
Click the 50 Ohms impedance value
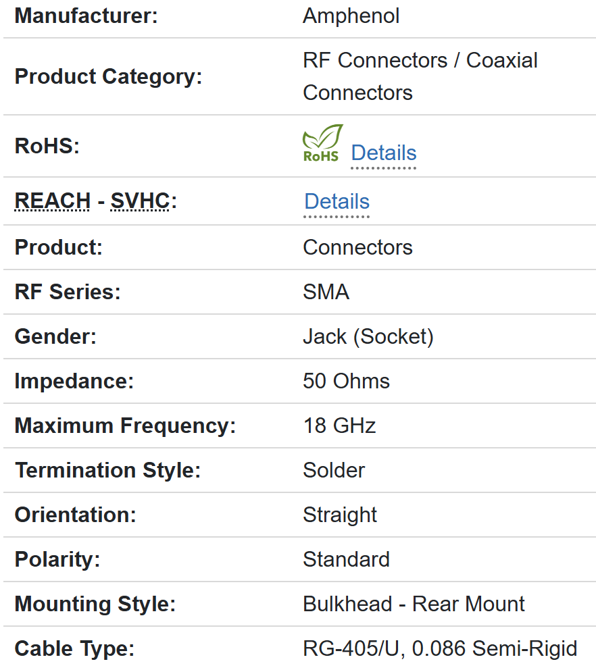click(x=346, y=382)
